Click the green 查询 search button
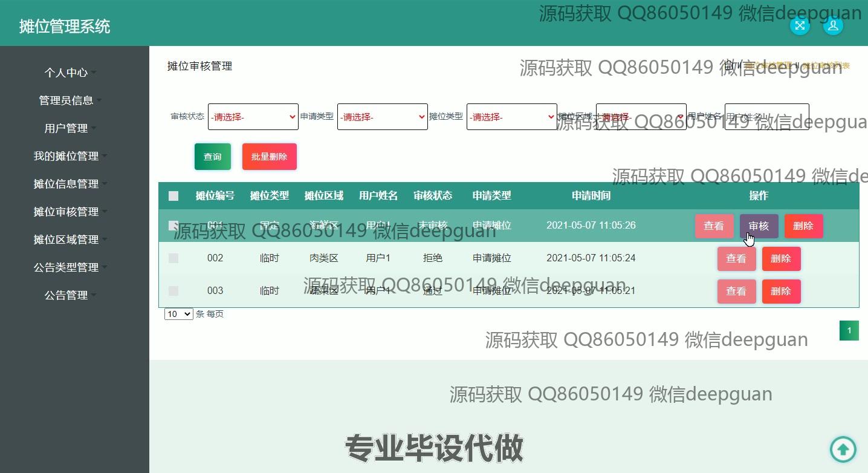868x473 pixels. [212, 157]
